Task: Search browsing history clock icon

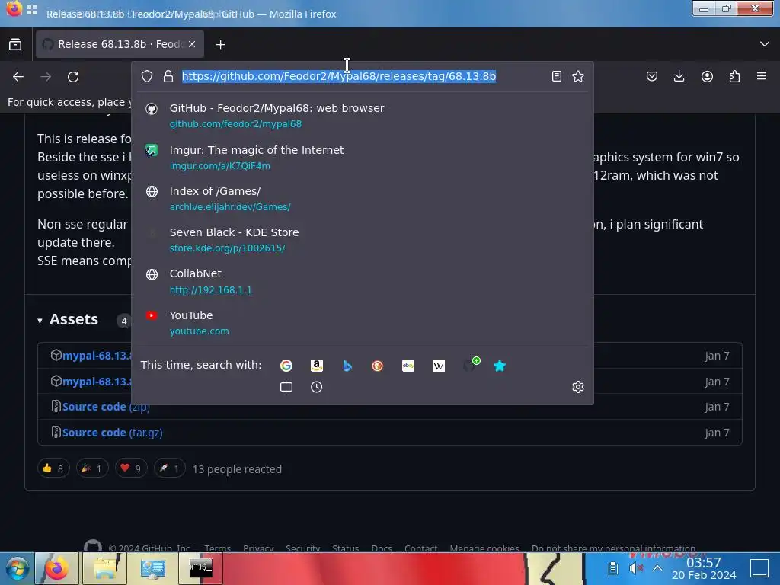Action: pos(317,387)
